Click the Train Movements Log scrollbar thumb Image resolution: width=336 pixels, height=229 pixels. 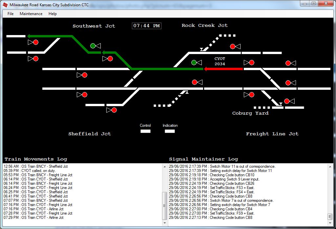pos(165,206)
